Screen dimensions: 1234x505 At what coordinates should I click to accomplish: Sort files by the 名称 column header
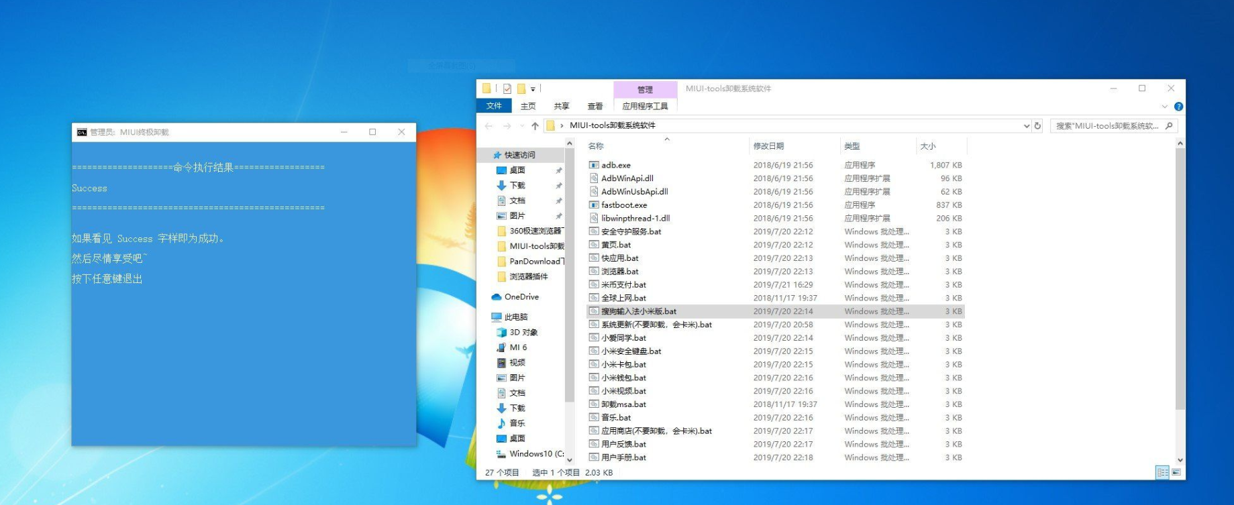click(x=667, y=146)
